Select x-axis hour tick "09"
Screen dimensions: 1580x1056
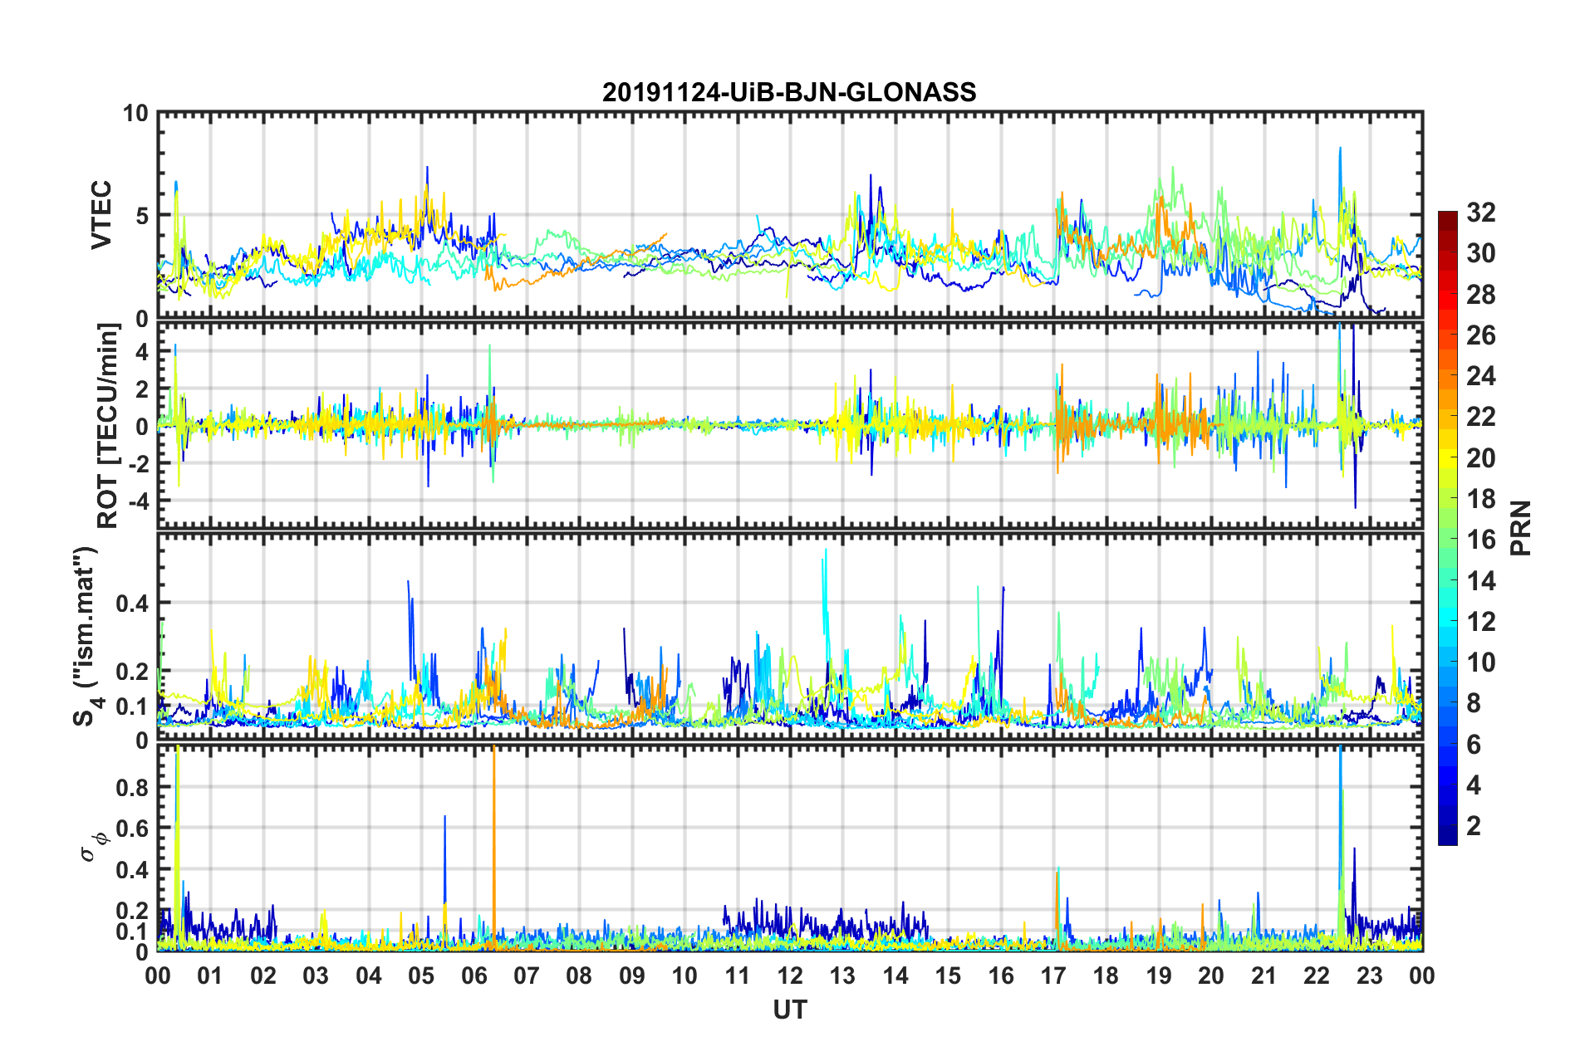pyautogui.click(x=632, y=975)
